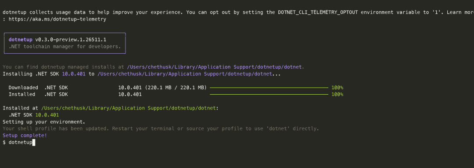Click path in 'Installed at' line
Viewport: 474px width, 168px height.
point(129,108)
